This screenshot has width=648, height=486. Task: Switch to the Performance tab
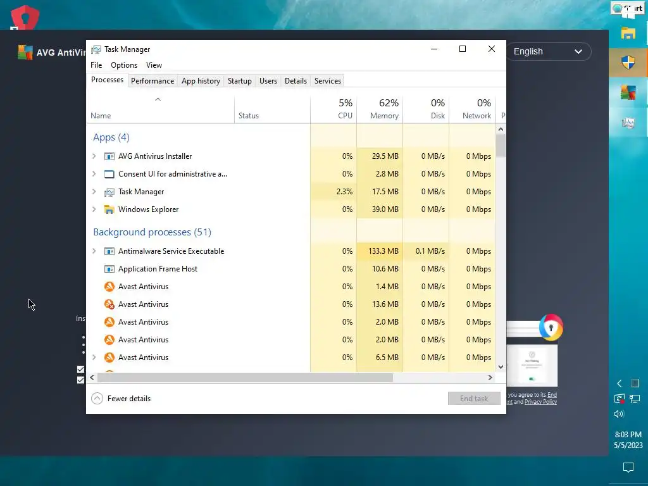153,81
